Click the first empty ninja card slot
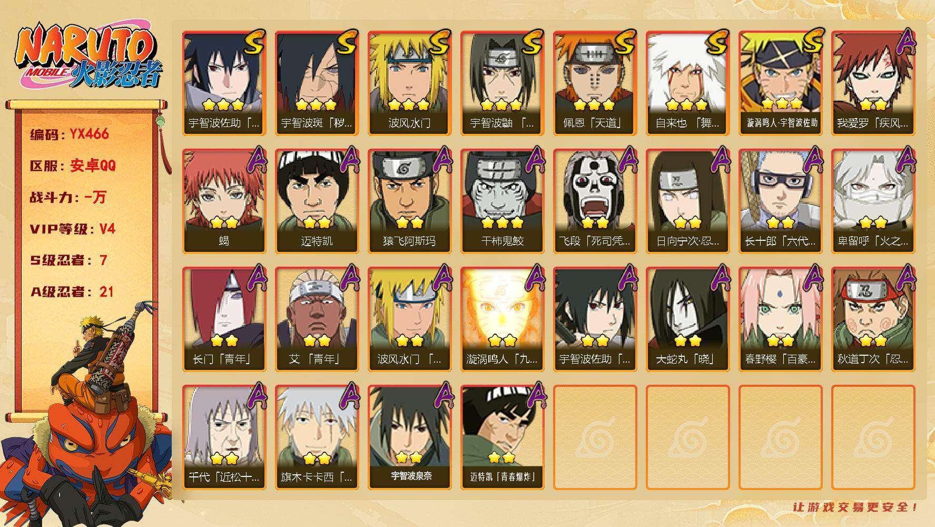The height and width of the screenshot is (527, 935). (x=595, y=437)
